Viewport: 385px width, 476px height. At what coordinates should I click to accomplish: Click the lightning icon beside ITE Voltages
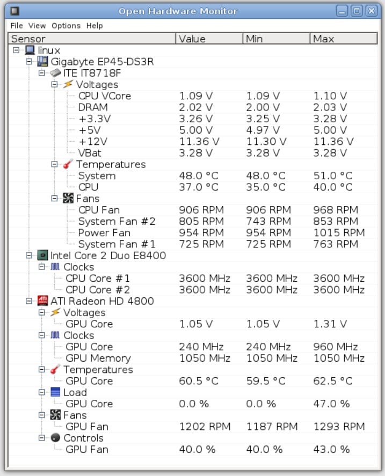click(68, 84)
